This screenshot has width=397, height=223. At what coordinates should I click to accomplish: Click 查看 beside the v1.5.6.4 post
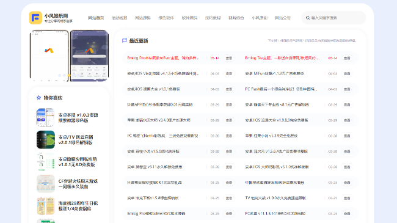347,152
